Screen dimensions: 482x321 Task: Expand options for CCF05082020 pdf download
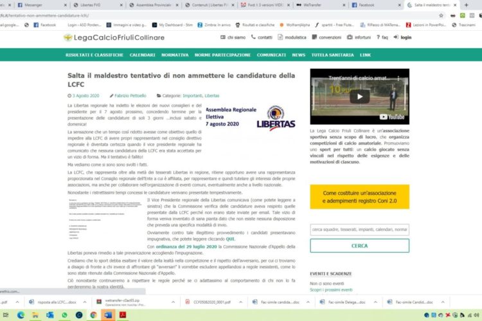(241, 302)
